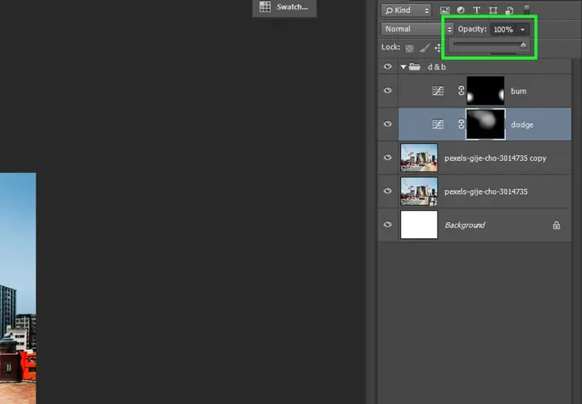Filter layers by smart objects icon

coord(509,11)
